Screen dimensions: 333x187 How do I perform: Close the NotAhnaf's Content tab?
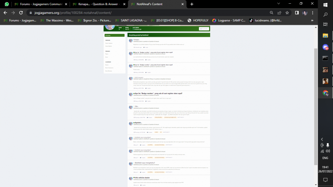click(x=182, y=4)
